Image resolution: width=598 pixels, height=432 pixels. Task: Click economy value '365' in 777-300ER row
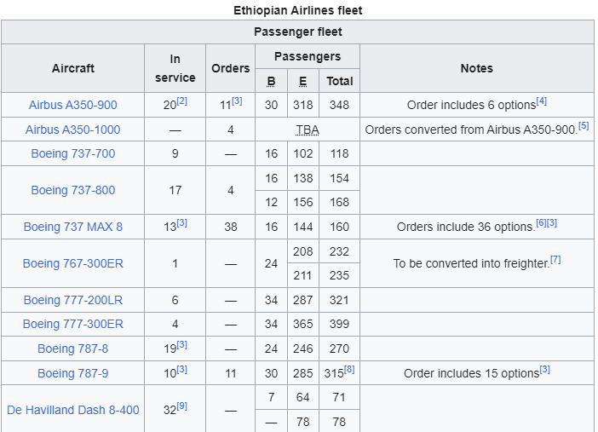click(x=302, y=324)
